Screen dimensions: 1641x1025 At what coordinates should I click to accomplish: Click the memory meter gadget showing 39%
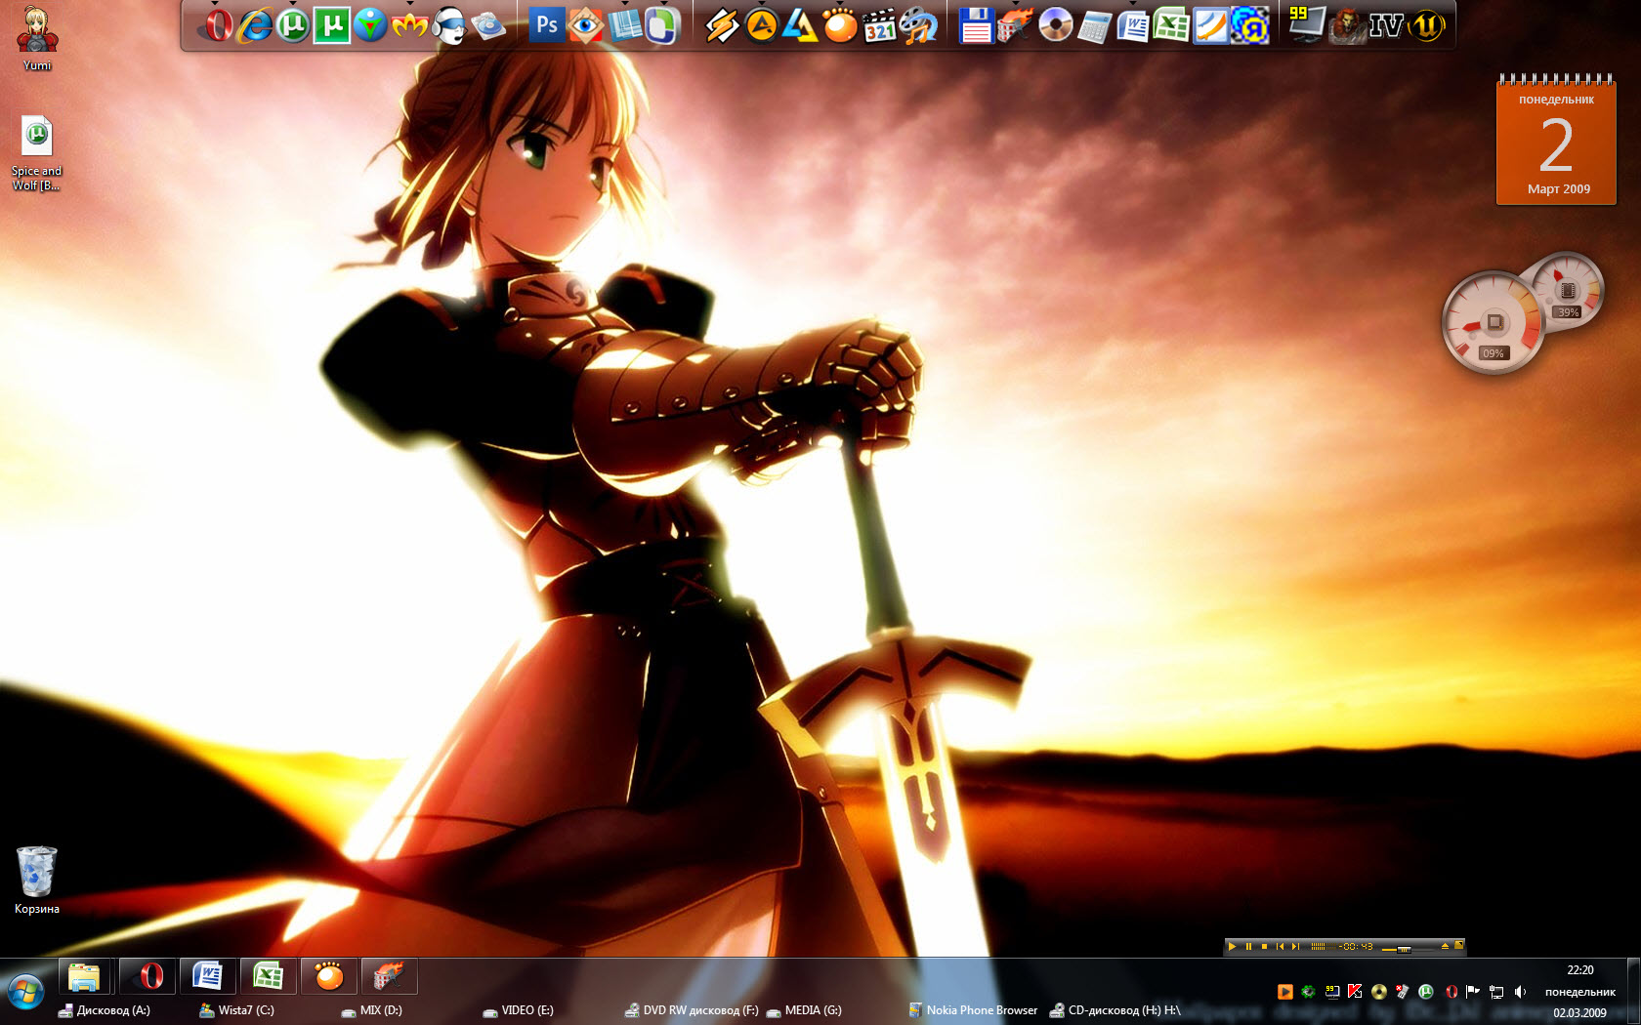point(1568,292)
